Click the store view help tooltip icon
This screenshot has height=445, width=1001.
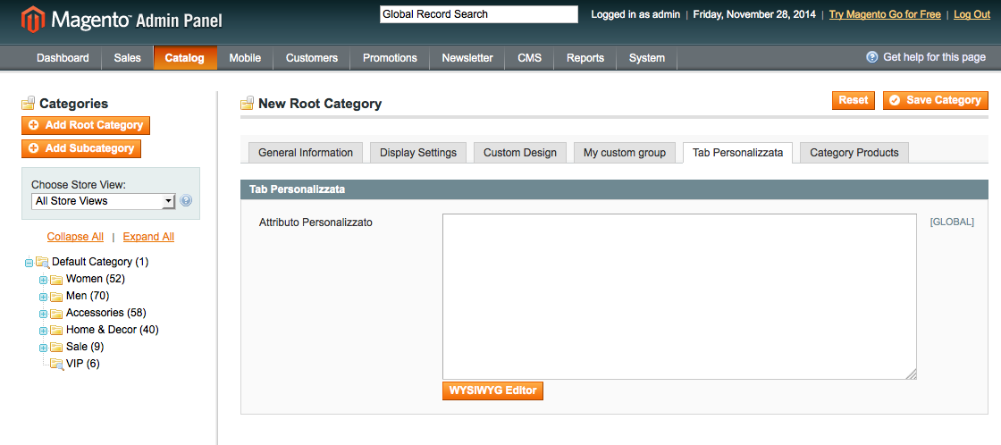click(x=186, y=200)
